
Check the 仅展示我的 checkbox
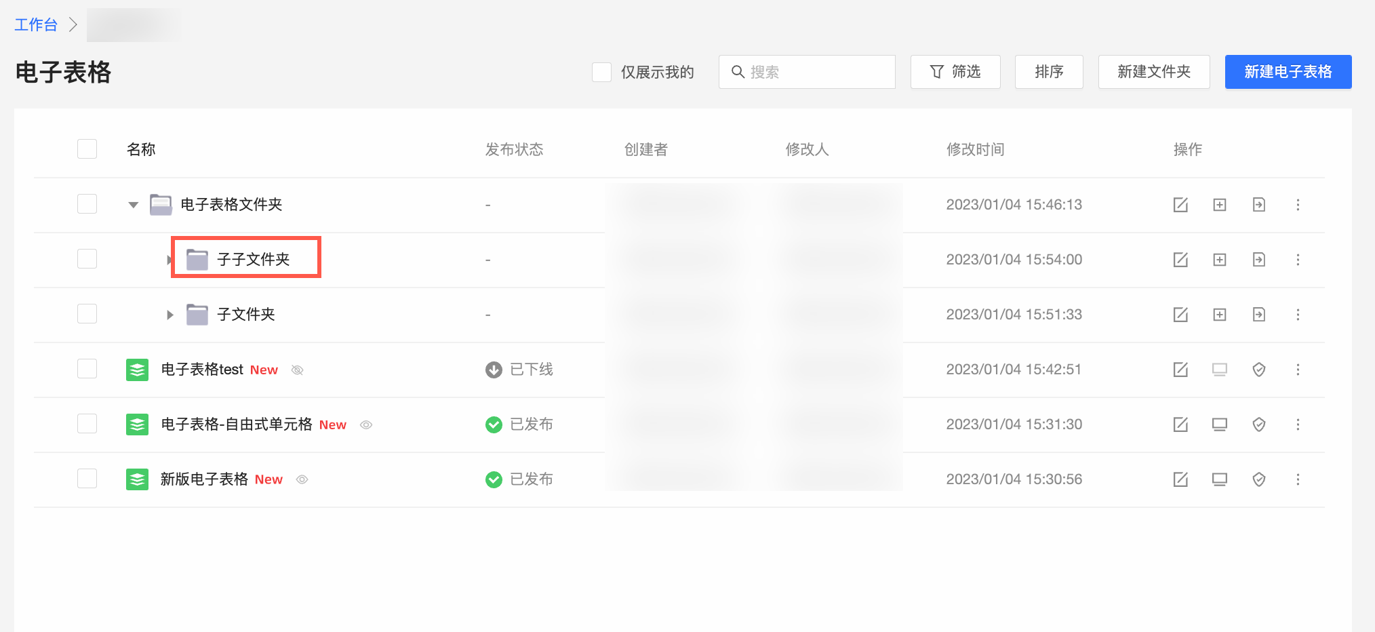tap(602, 72)
